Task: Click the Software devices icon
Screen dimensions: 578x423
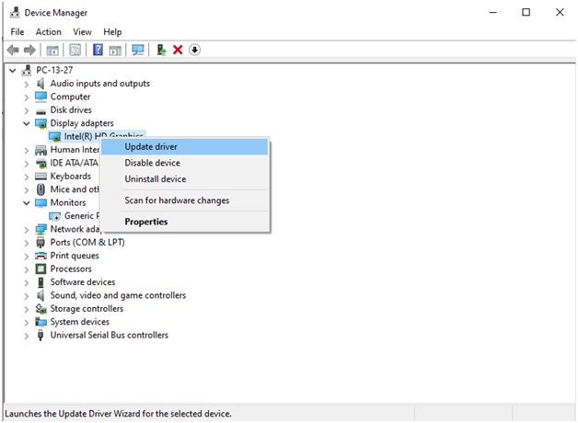Action: click(x=40, y=282)
